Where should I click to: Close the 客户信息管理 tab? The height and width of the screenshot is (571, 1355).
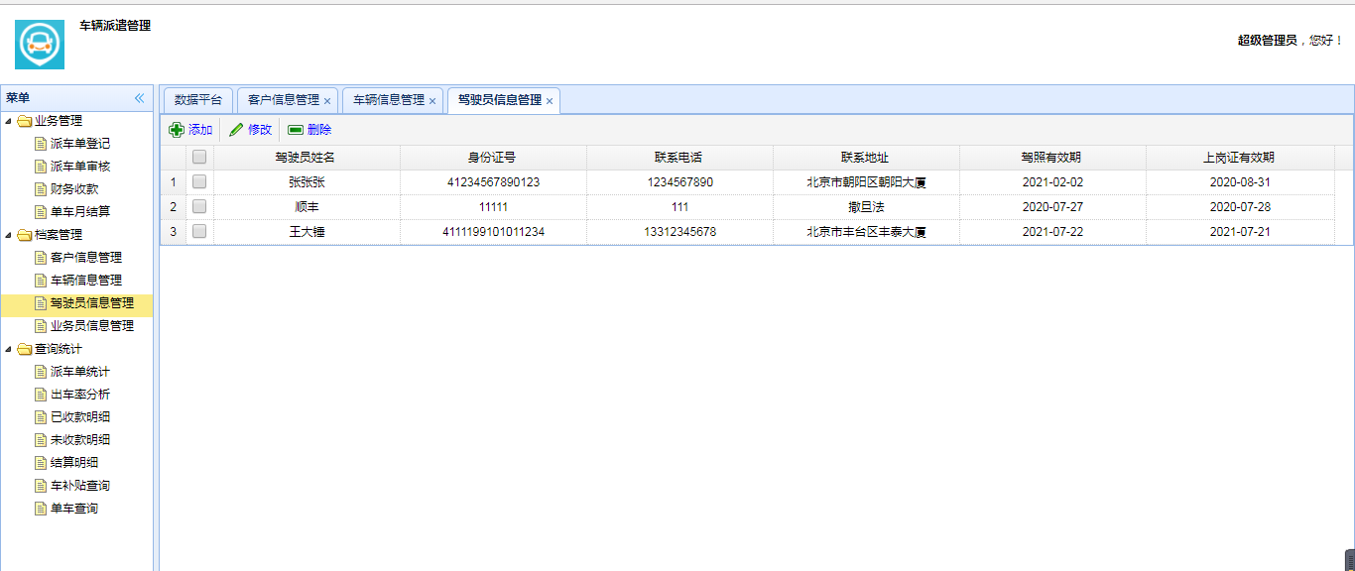[x=328, y=100]
